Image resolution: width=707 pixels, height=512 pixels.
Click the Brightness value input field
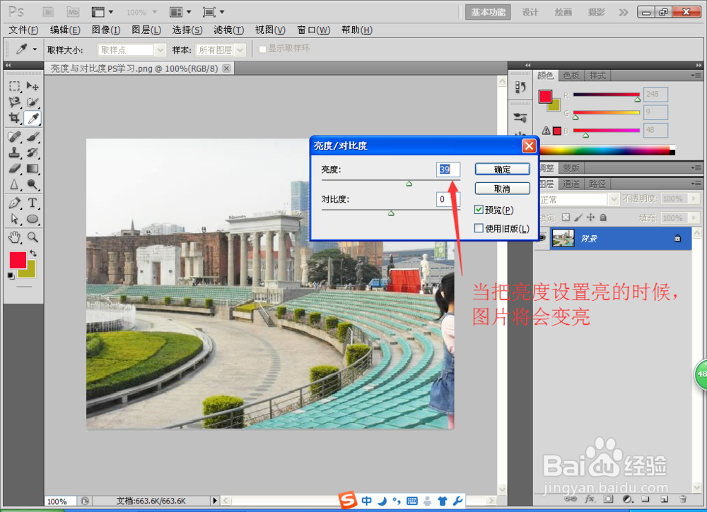(x=448, y=169)
